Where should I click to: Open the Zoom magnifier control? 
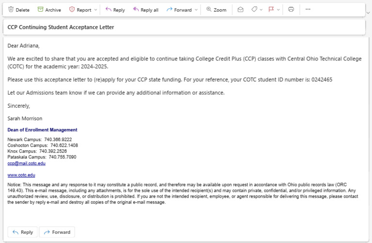click(x=216, y=10)
